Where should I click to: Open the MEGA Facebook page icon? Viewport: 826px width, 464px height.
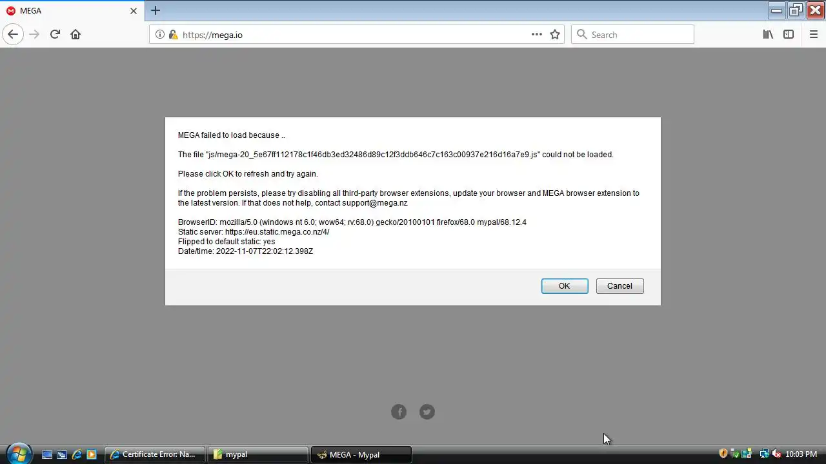click(399, 412)
